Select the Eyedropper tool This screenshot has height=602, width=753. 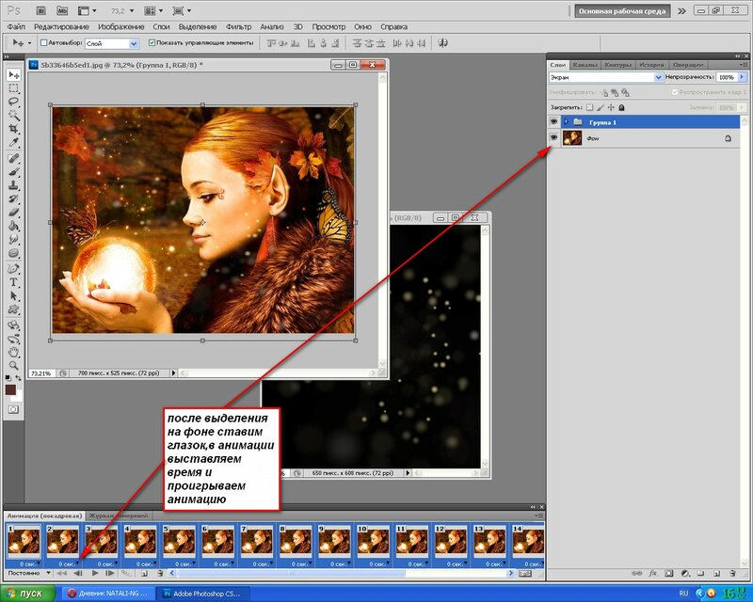pyautogui.click(x=13, y=143)
